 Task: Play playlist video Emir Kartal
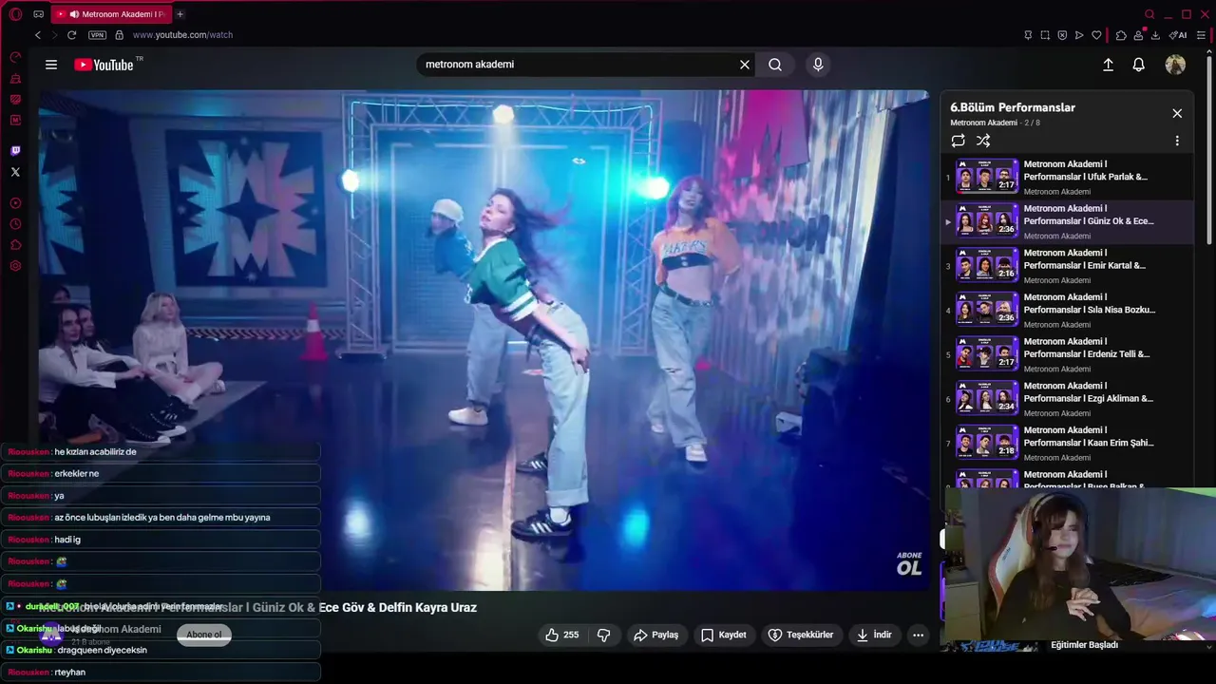tap(1068, 266)
